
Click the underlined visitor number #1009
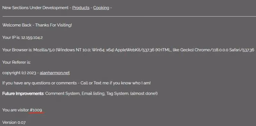[36, 110]
